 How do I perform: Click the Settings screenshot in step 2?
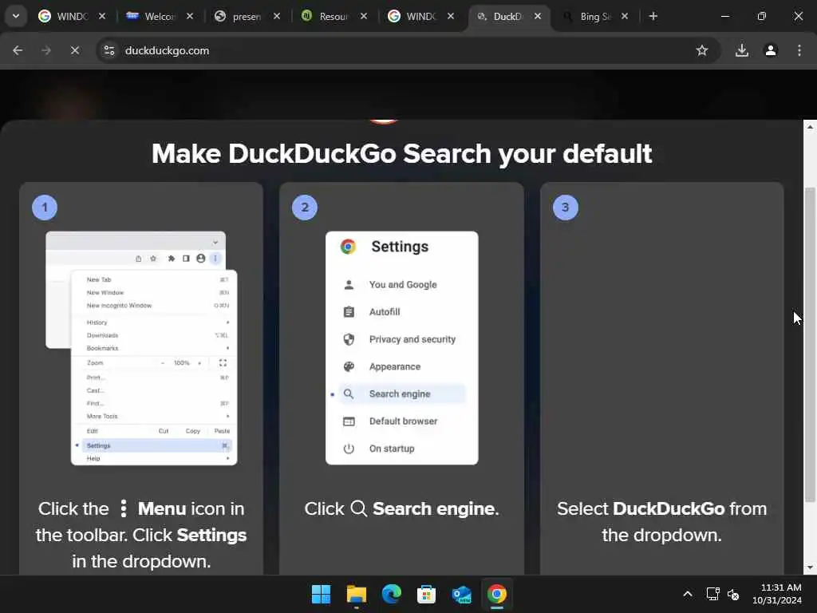pyautogui.click(x=402, y=348)
